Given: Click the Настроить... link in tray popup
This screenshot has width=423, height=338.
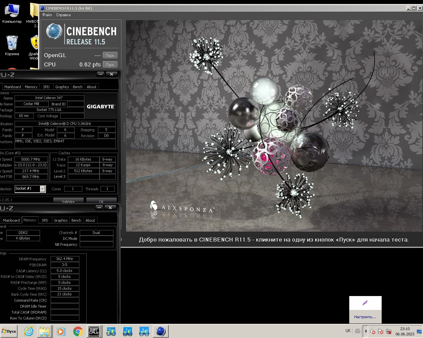Looking at the screenshot, I should 365,317.
